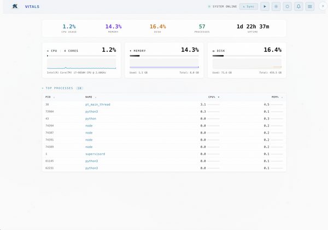Sort the table by NAME column
Screen dimensions: 328x230
[91, 97]
